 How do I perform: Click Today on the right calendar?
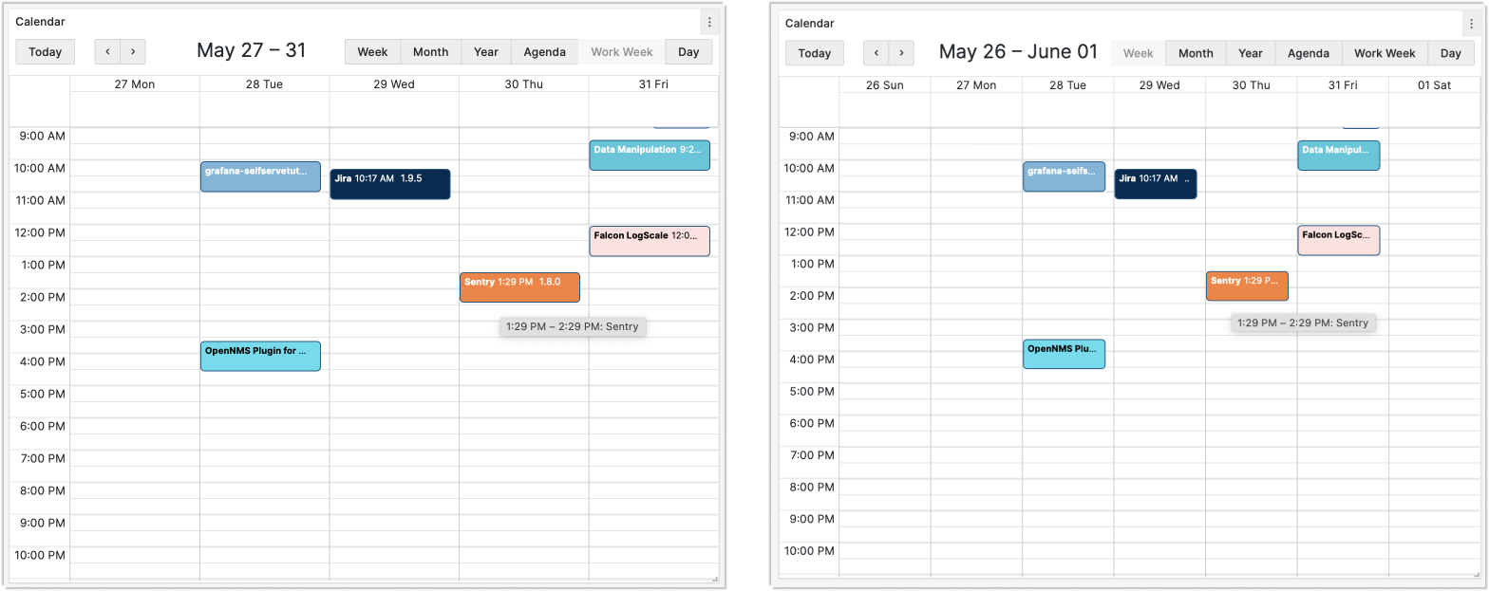(814, 52)
